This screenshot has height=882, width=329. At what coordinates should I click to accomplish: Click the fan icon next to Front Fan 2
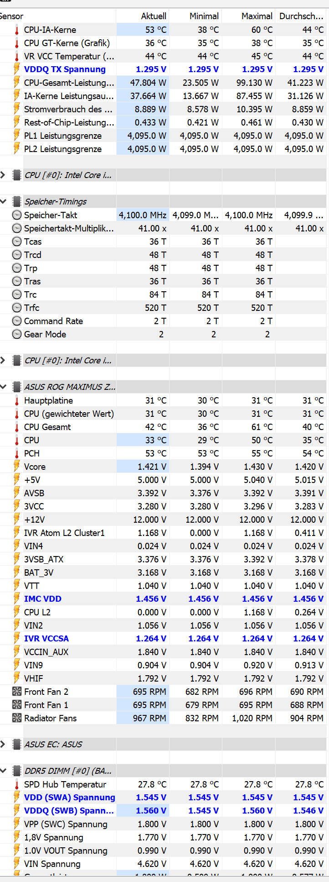tap(17, 692)
